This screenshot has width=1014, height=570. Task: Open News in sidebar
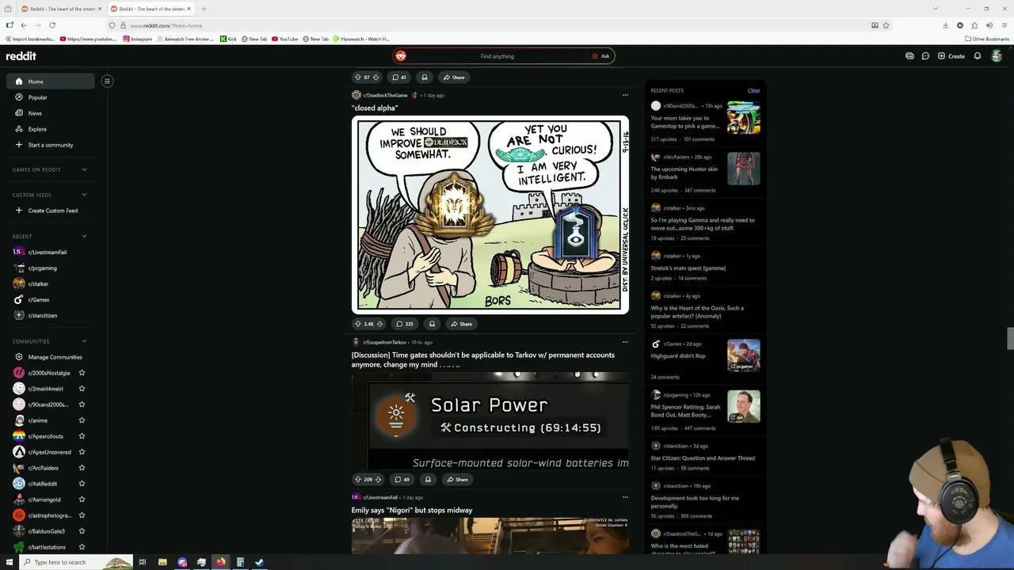coord(51,113)
